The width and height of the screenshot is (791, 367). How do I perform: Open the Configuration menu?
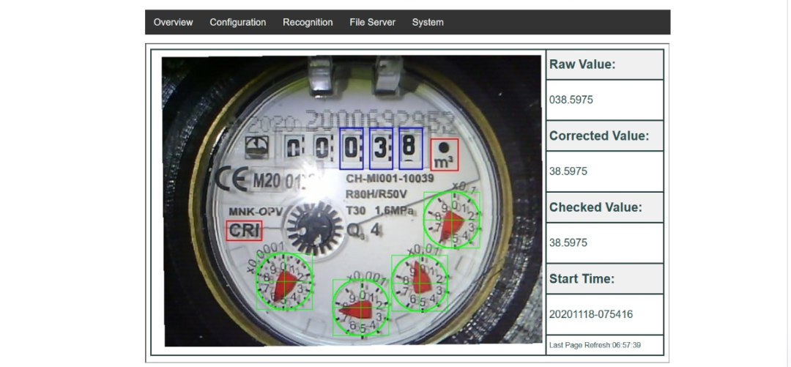[x=237, y=22]
